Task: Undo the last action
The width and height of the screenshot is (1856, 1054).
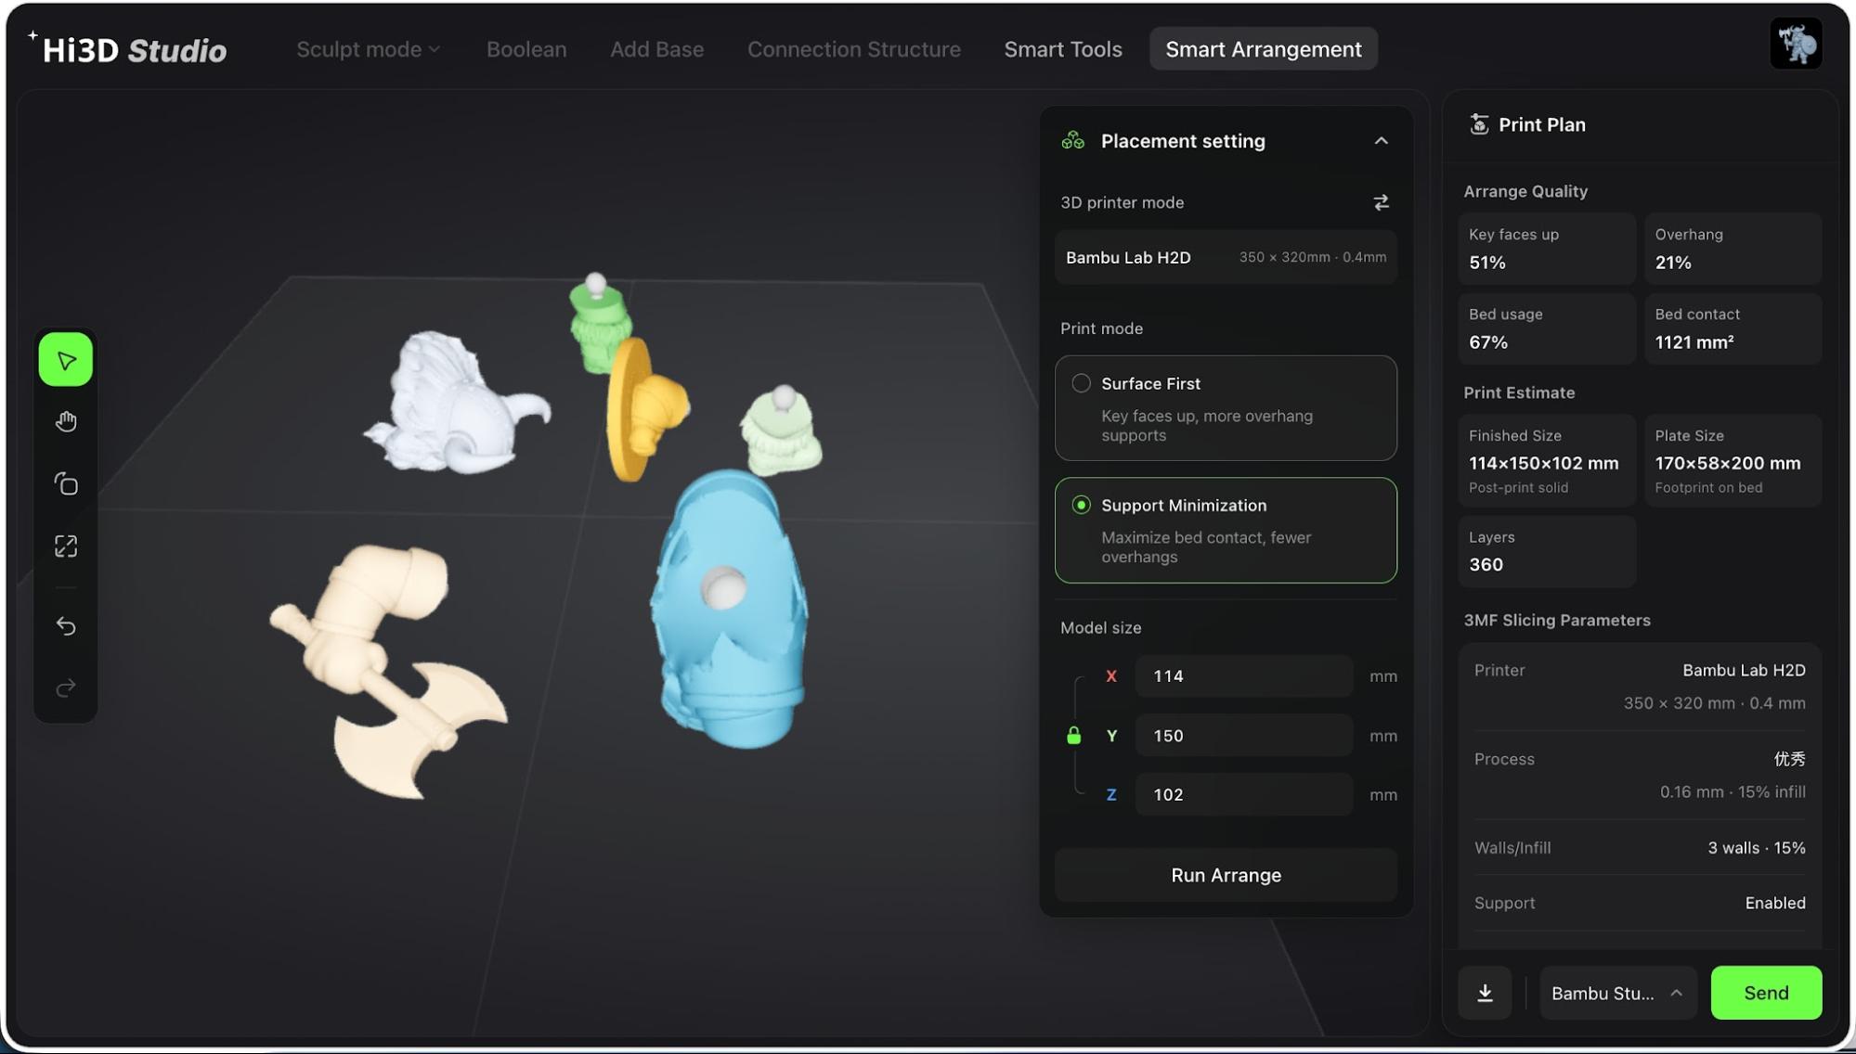Action: (x=66, y=626)
